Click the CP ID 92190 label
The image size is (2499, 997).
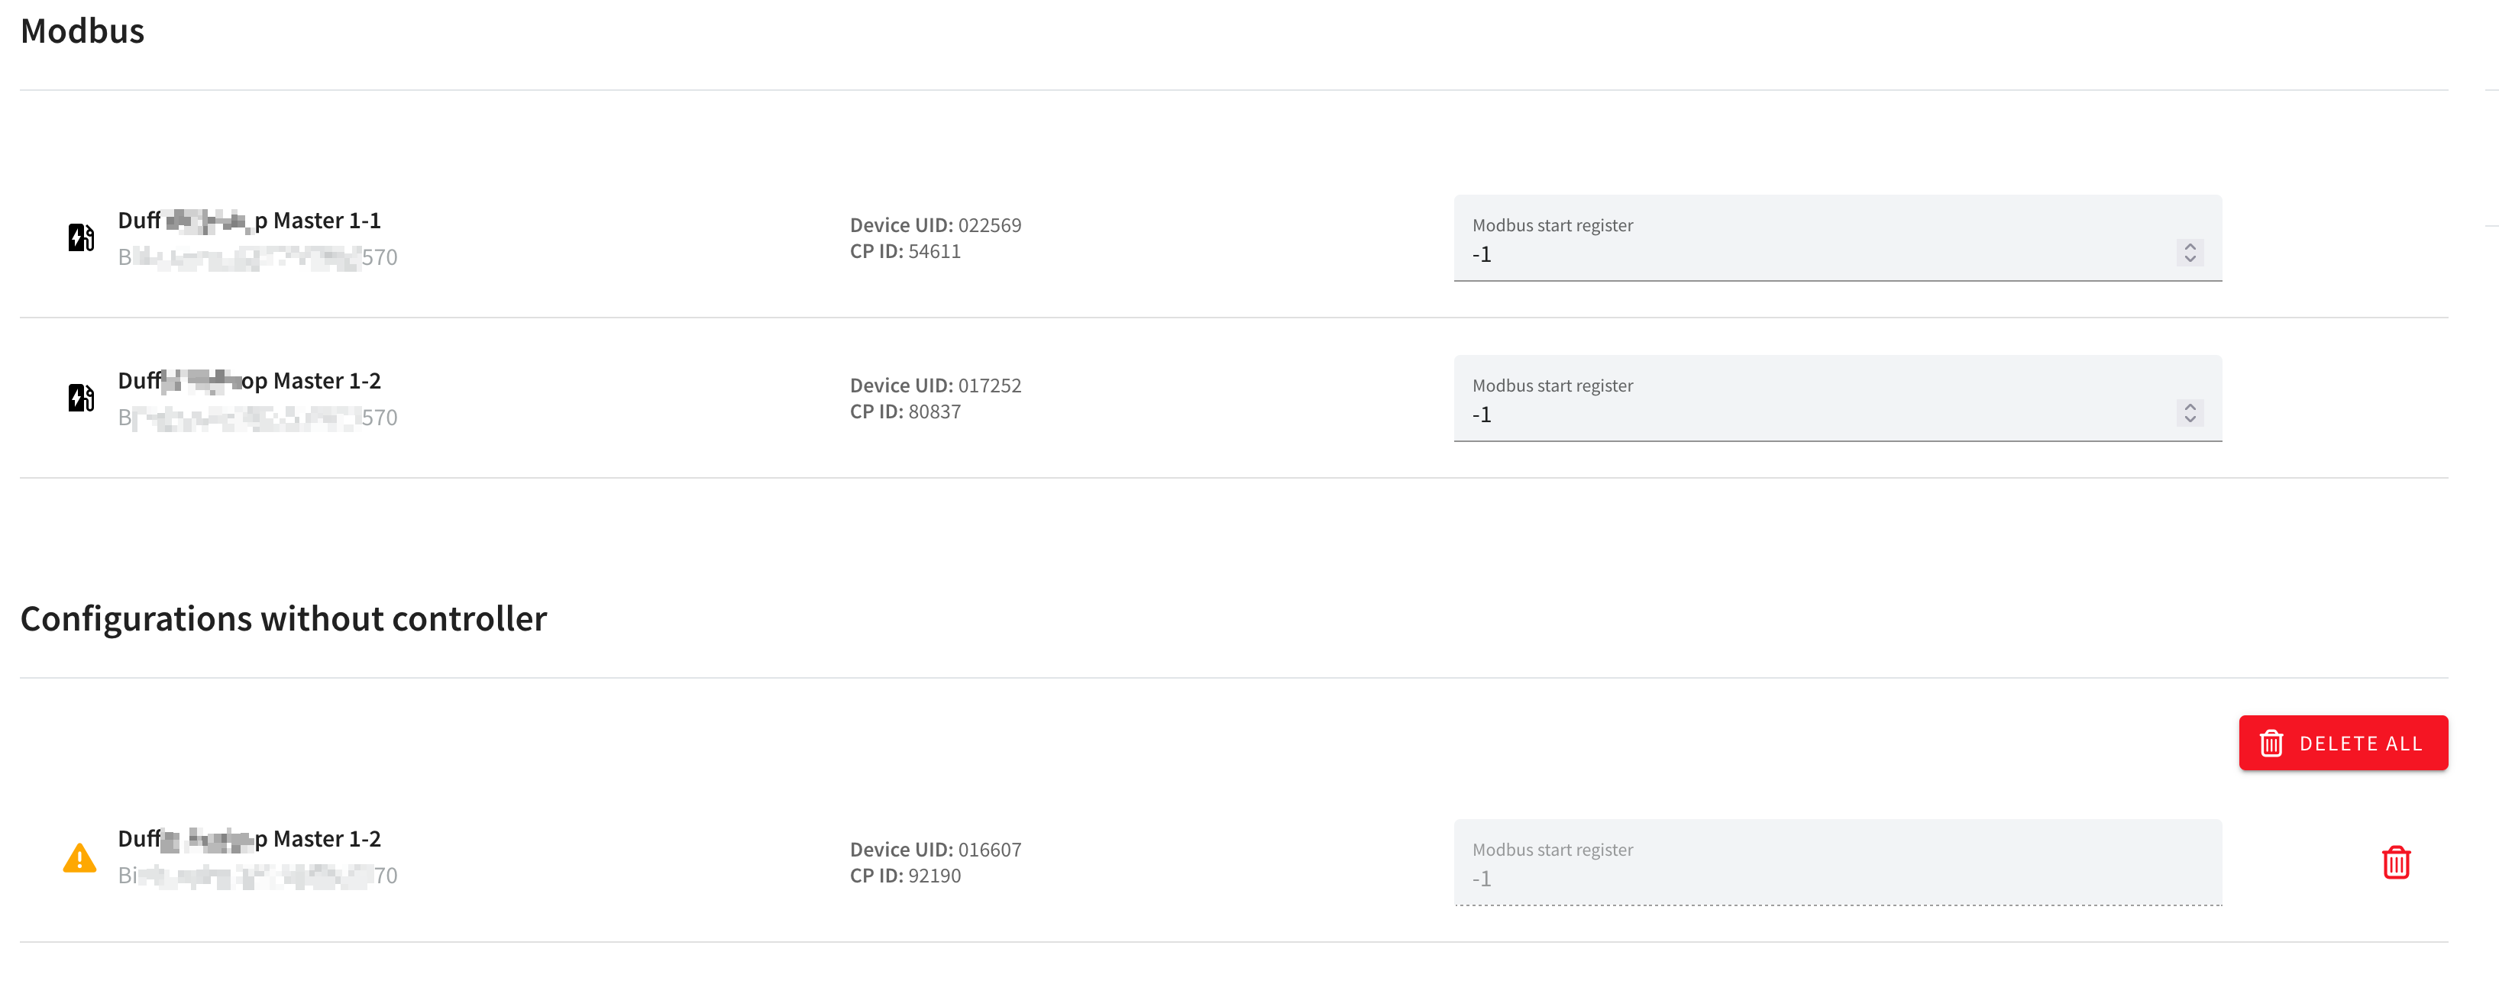(x=905, y=876)
